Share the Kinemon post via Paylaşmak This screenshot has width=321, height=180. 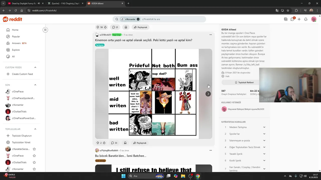pos(140,143)
